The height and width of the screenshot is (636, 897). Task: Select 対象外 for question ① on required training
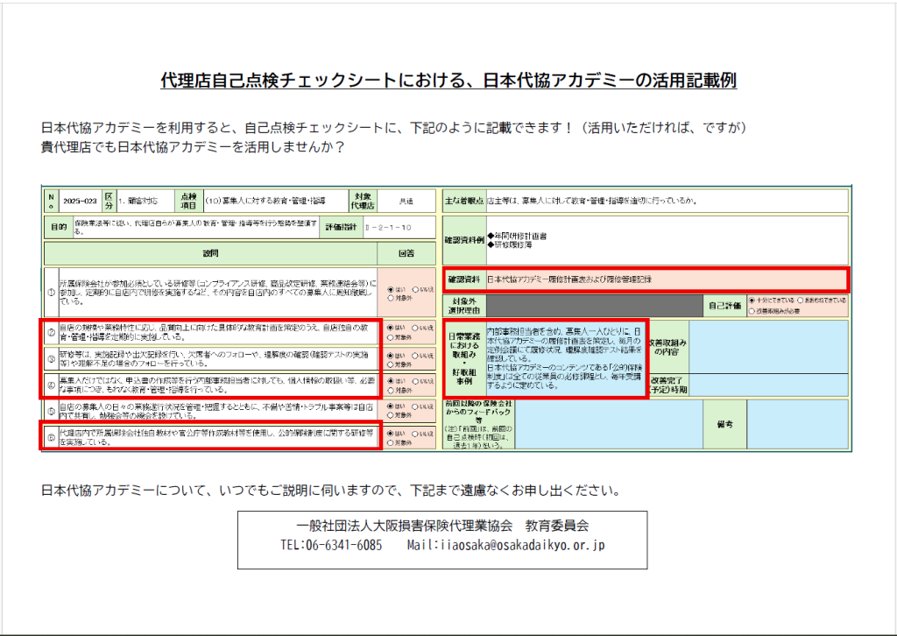pyautogui.click(x=391, y=298)
